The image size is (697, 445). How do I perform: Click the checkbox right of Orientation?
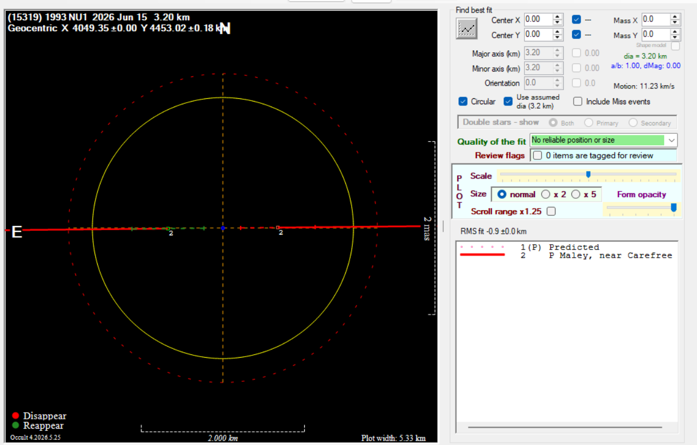coord(576,83)
